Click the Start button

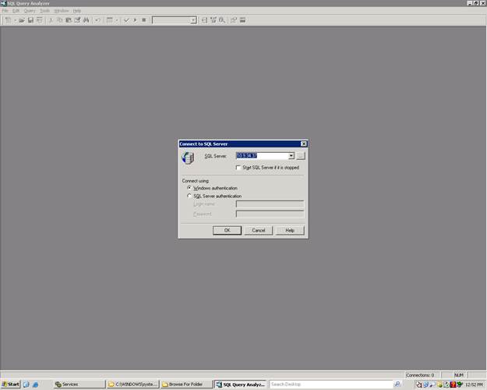(11, 385)
